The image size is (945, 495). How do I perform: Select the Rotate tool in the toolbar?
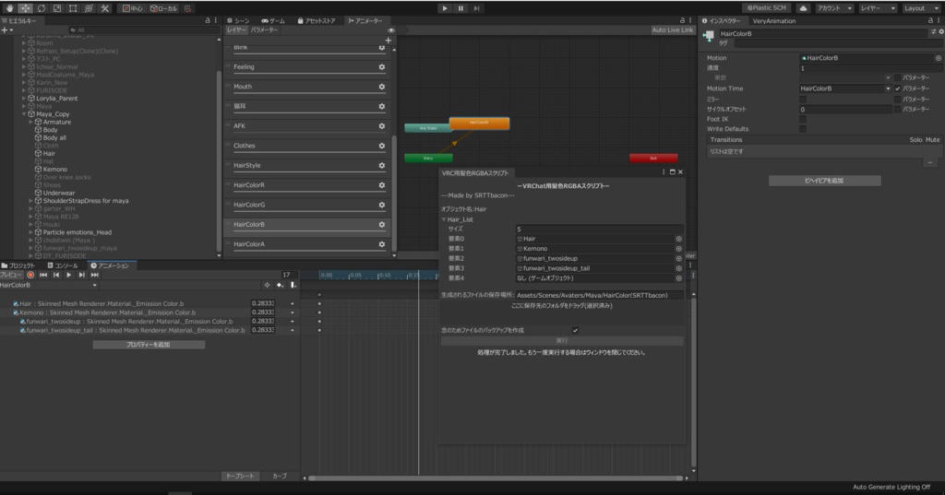[x=41, y=8]
